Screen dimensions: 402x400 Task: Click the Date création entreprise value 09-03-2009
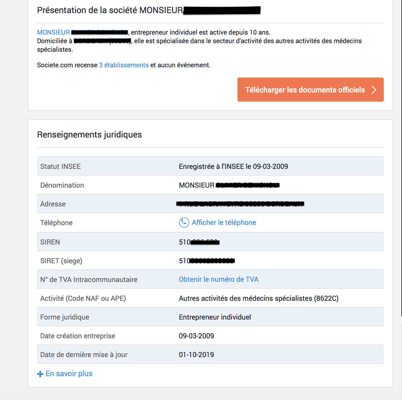[x=196, y=336]
